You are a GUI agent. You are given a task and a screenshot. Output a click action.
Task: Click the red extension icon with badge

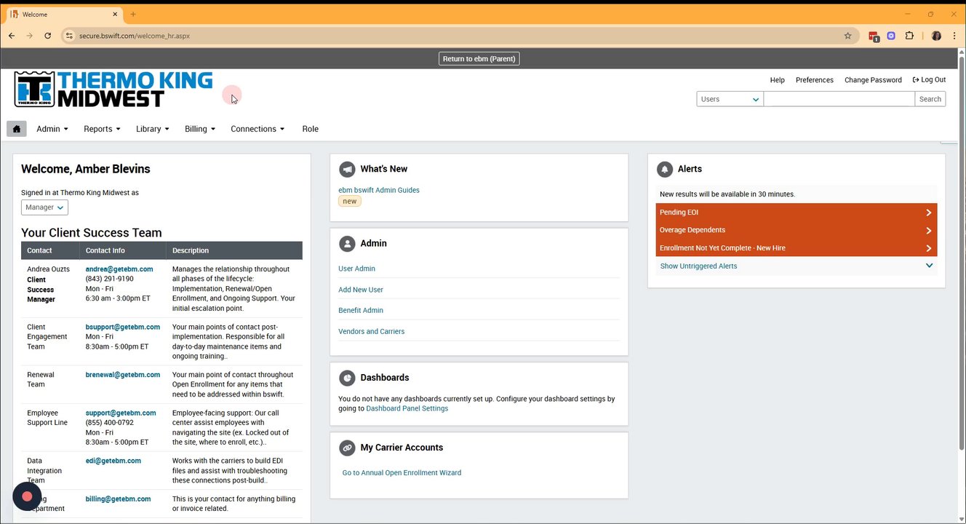pyautogui.click(x=874, y=36)
